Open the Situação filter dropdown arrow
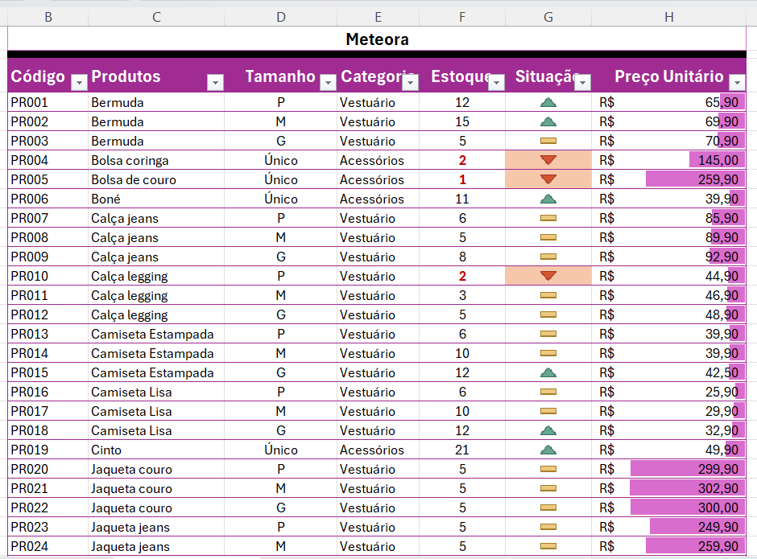Viewport: 757px width, 559px height. point(583,82)
